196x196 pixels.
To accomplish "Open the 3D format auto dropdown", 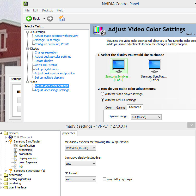I will click(x=80, y=179).
